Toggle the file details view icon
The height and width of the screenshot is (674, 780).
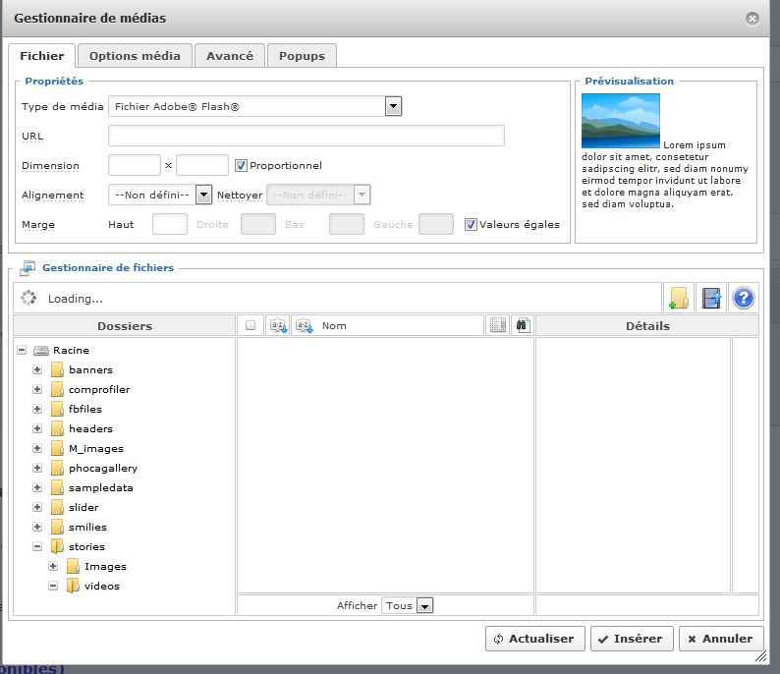(498, 325)
